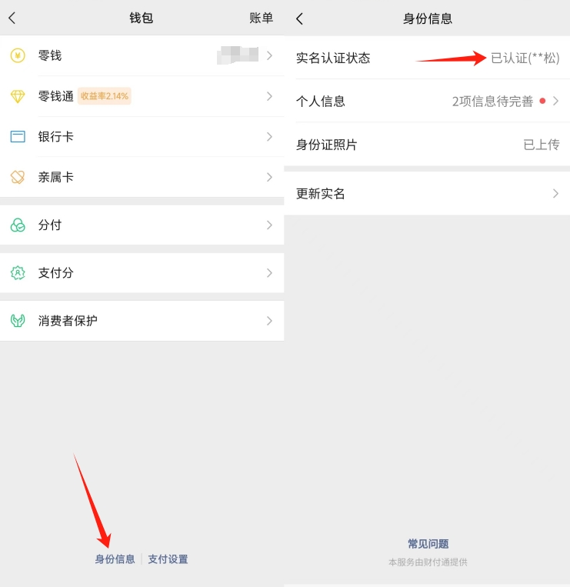Tap the 消费者保护 icon
The image size is (570, 587).
(x=18, y=321)
